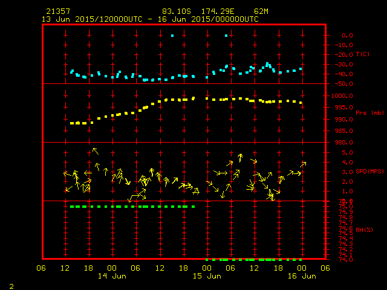This screenshot has width=387, height=290.
Task: Pick the "4.0" wind speed tick label
Action: click(347, 163)
